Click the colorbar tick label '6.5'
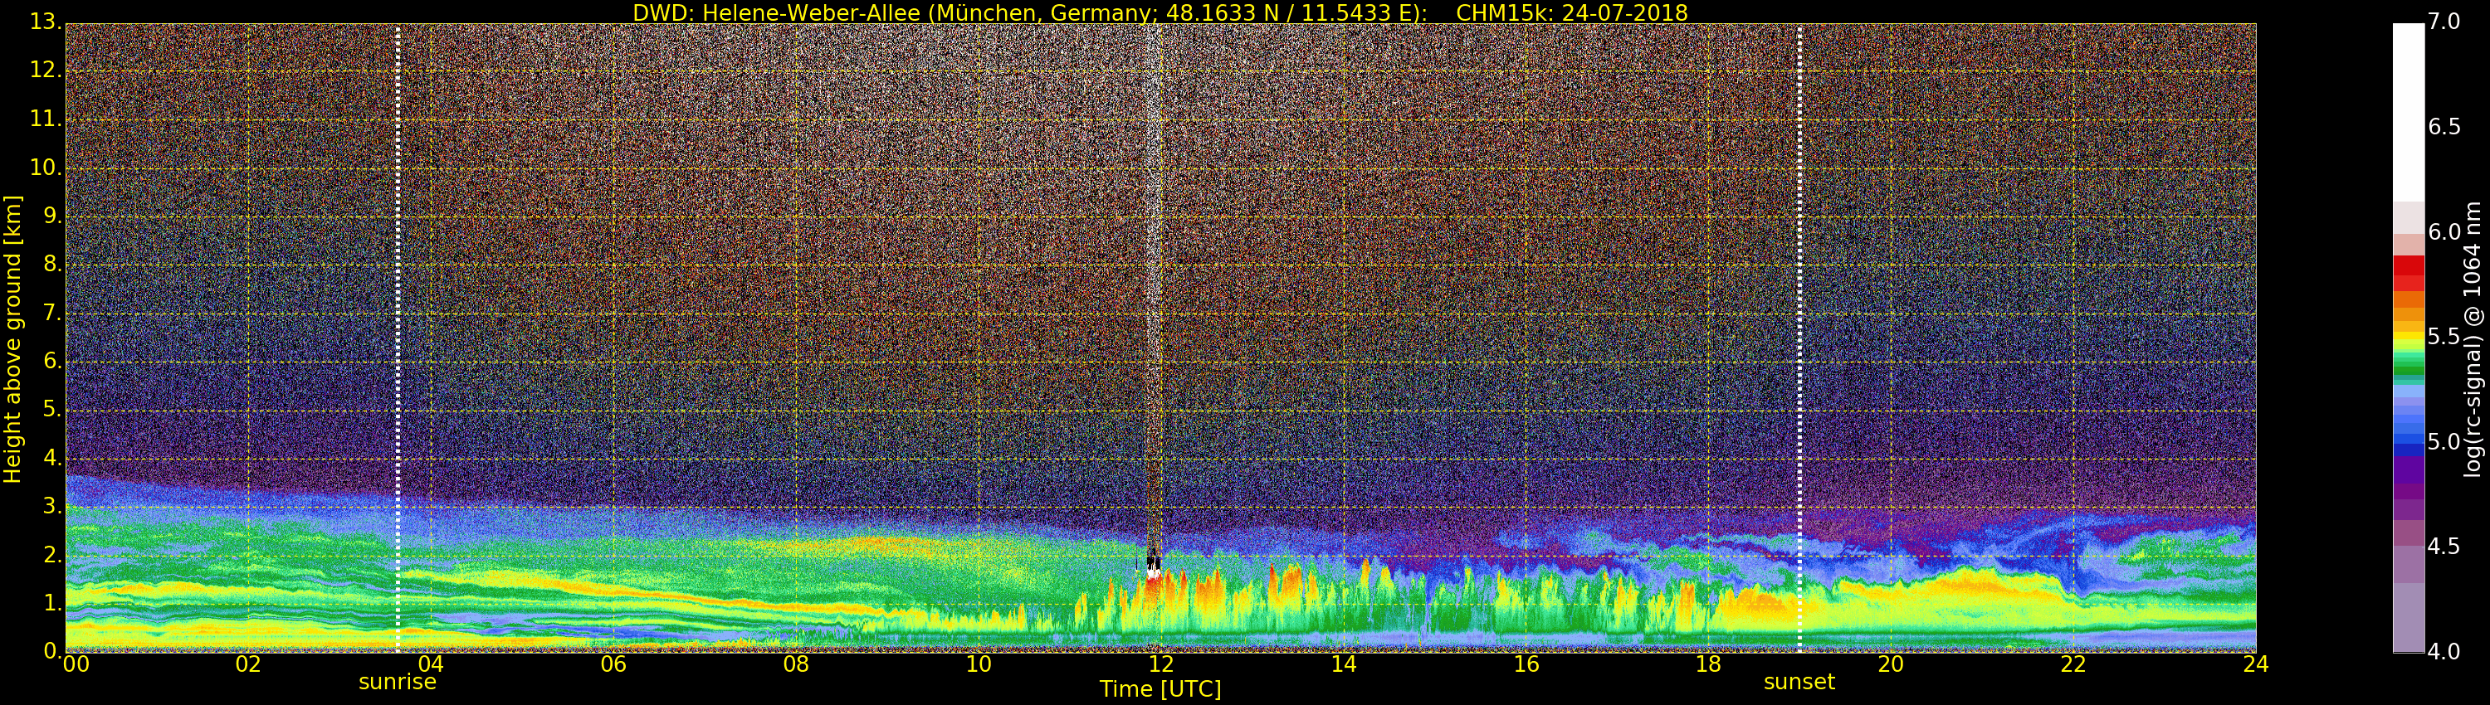This screenshot has width=2490, height=705. pyautogui.click(x=2444, y=128)
